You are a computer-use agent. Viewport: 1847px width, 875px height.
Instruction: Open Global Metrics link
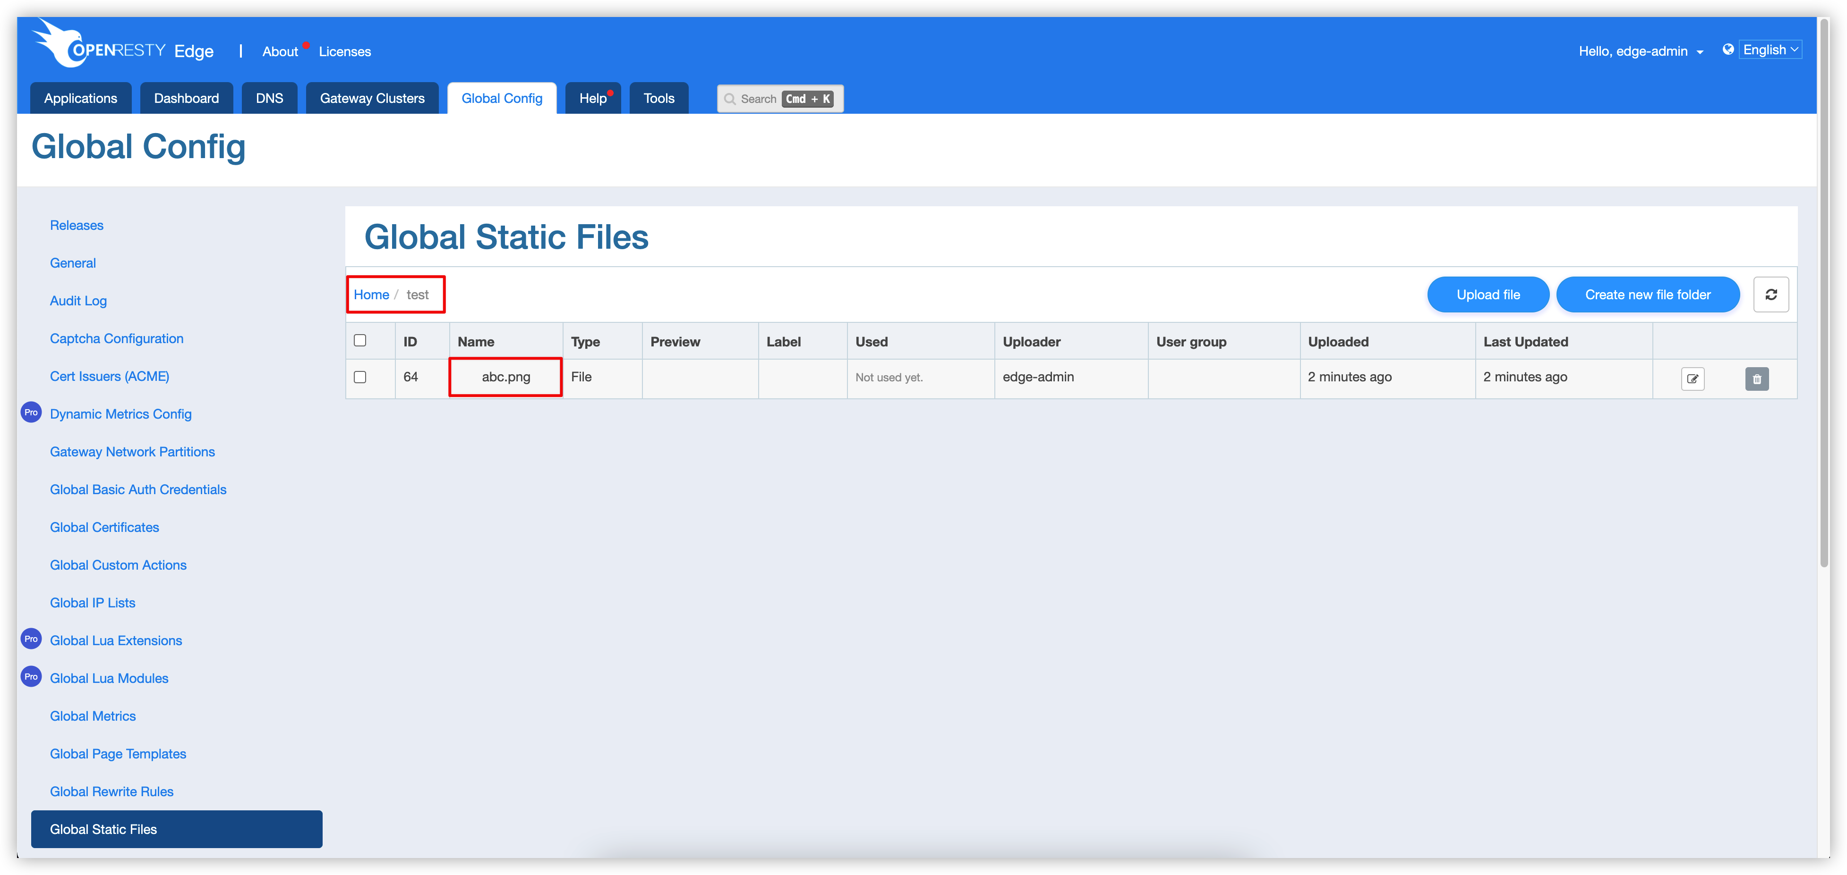(93, 716)
